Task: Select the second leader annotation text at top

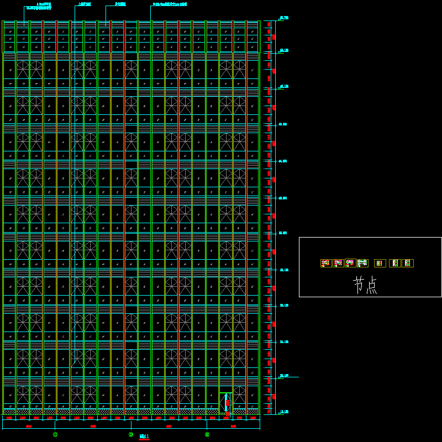Action: (x=85, y=4)
